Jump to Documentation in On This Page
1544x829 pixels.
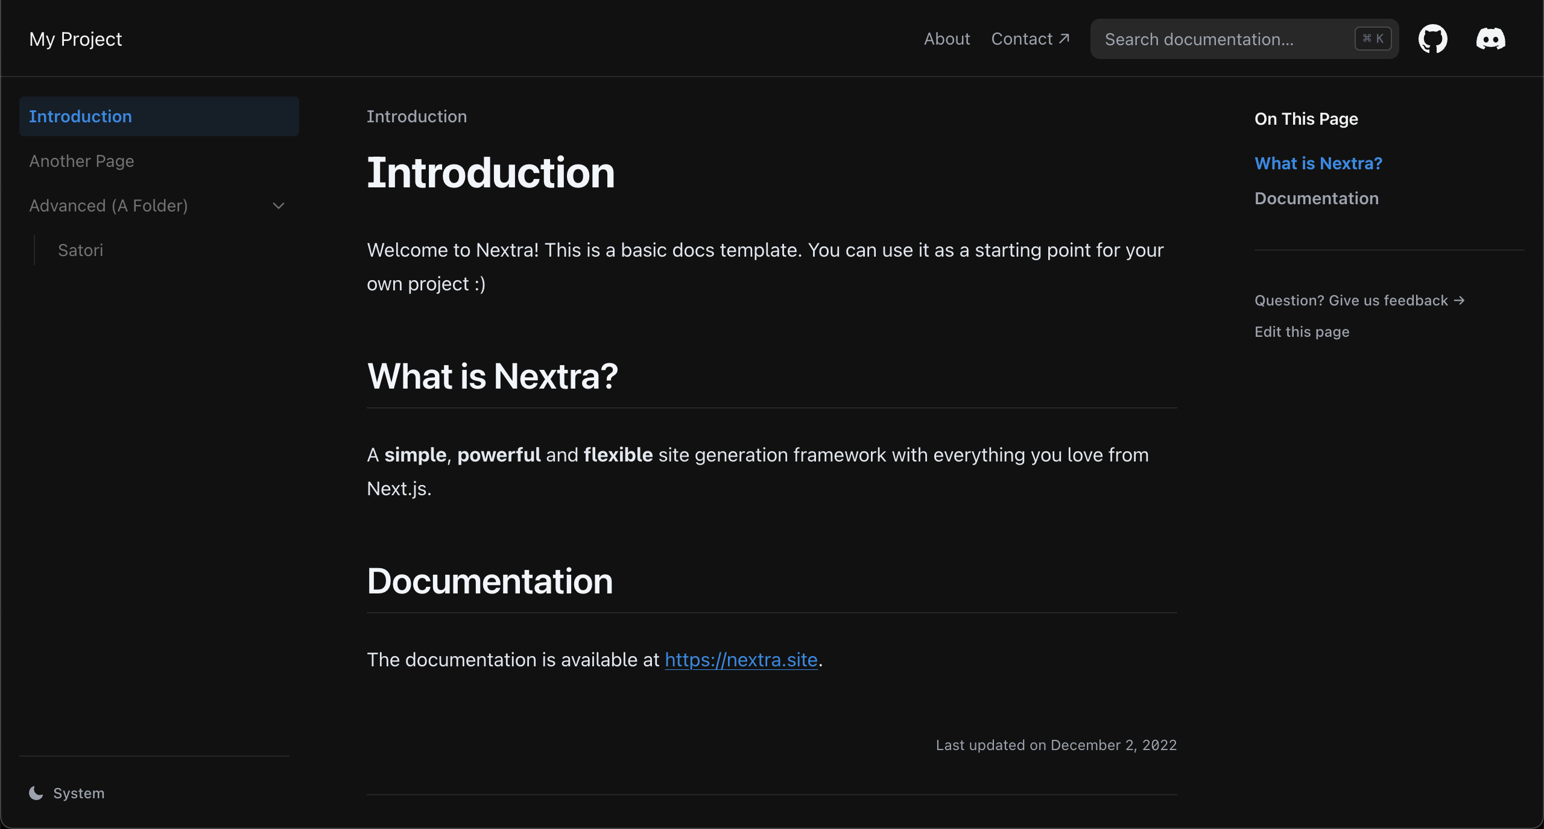click(x=1317, y=198)
